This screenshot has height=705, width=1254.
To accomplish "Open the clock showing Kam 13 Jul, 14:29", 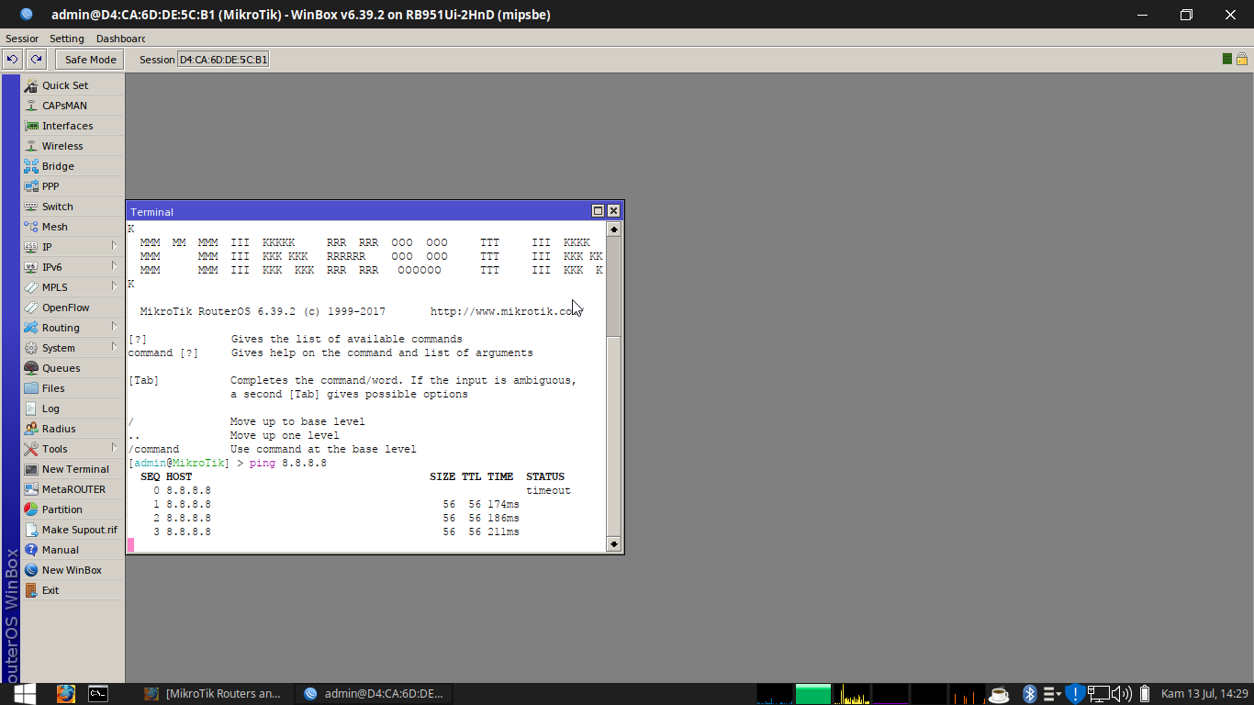I will [1204, 693].
